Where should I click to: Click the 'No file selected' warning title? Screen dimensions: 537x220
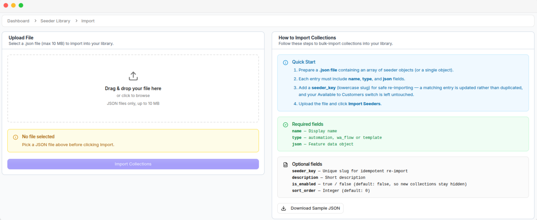tap(38, 137)
